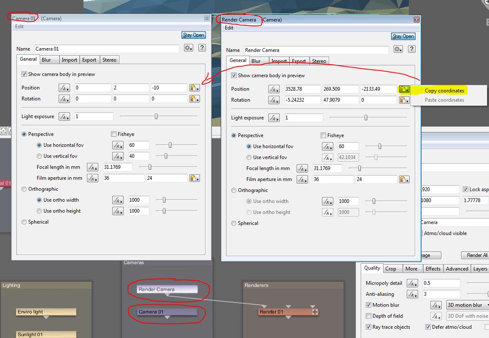Open animation button for Render Camera horizontal fov
Viewport: 489px width, 338px height.
[x=327, y=146]
